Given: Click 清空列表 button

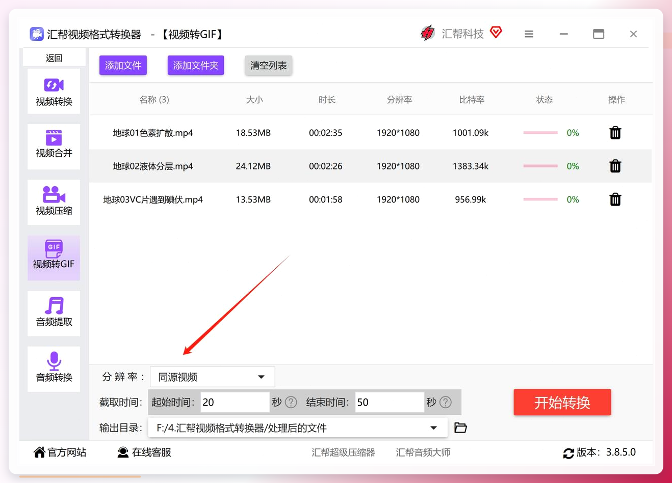Looking at the screenshot, I should point(268,65).
